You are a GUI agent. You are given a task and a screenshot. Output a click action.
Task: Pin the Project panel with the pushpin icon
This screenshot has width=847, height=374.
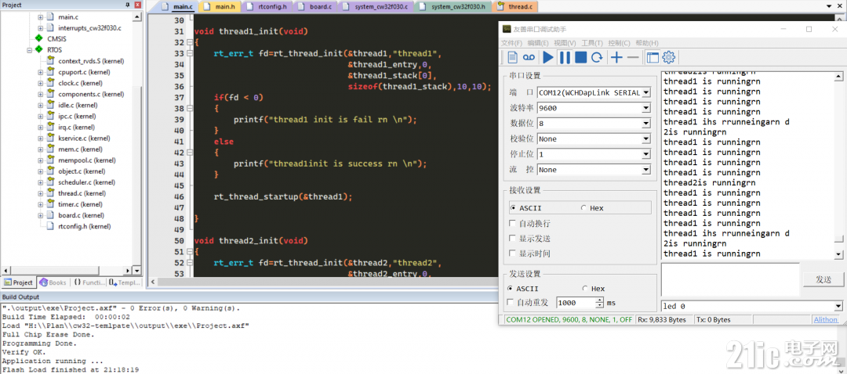tap(128, 5)
